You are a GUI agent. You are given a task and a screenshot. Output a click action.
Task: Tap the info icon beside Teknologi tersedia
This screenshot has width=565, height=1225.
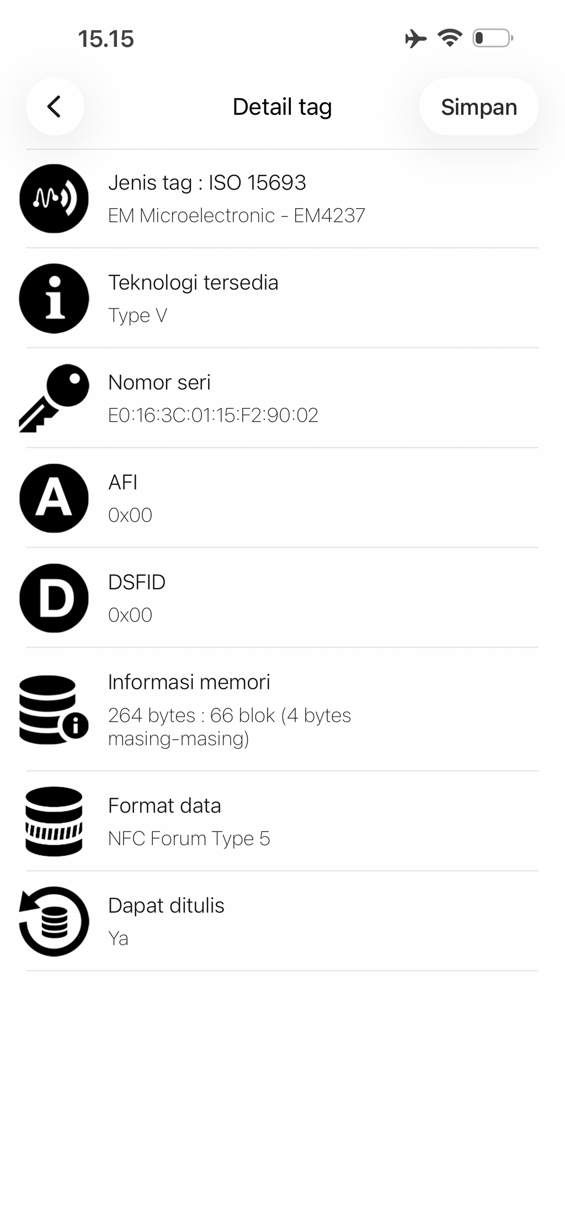54,299
